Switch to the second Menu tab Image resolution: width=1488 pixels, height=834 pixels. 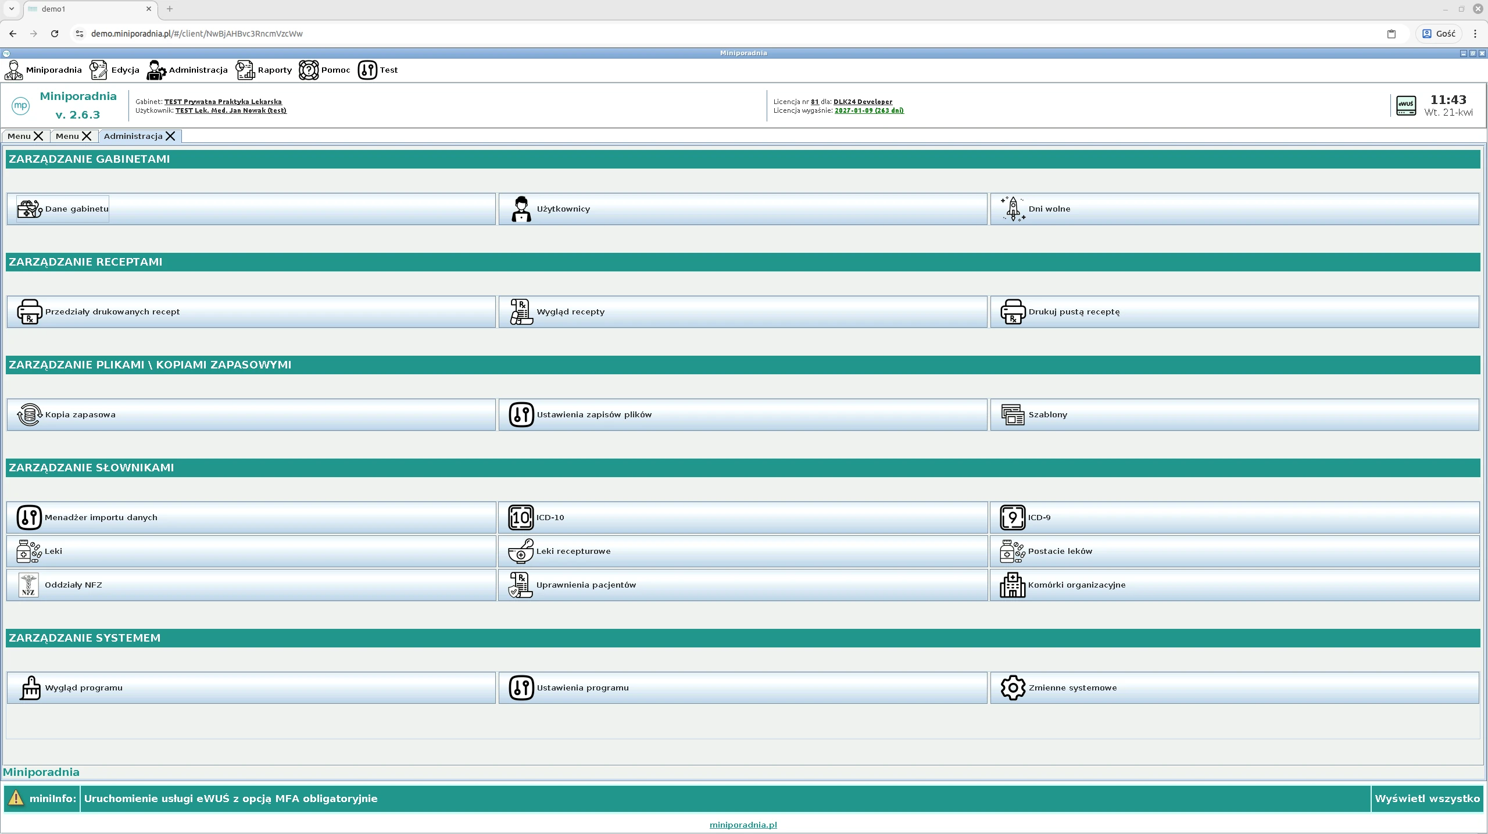[x=67, y=136]
